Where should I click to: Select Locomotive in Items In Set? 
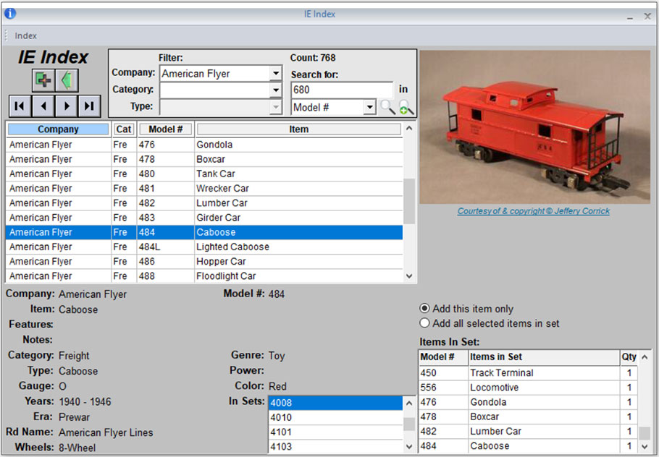coord(529,388)
